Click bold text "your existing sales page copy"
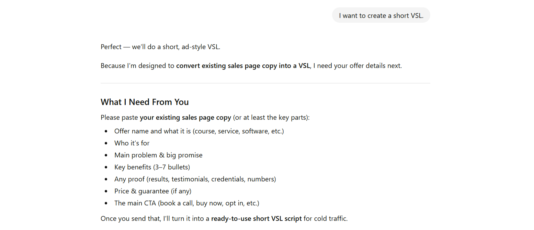The image size is (534, 230). click(185, 118)
